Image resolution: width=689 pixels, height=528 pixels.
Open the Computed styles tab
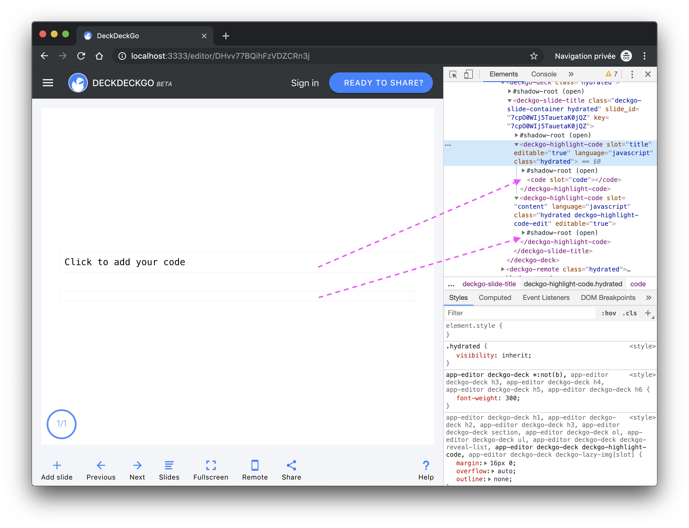point(495,298)
